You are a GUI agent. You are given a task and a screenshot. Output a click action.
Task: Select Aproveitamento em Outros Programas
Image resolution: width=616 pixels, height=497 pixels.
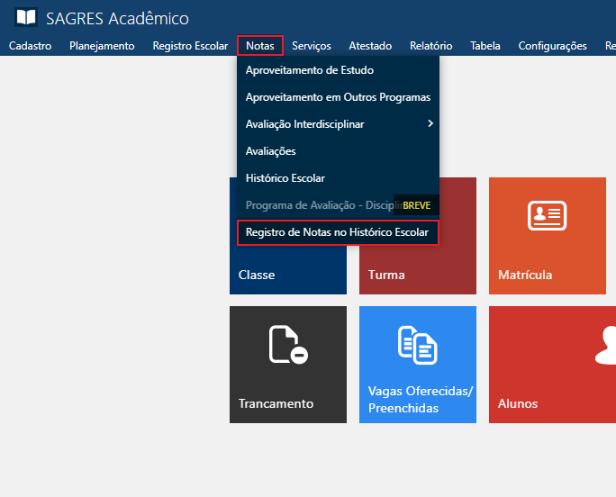click(338, 97)
